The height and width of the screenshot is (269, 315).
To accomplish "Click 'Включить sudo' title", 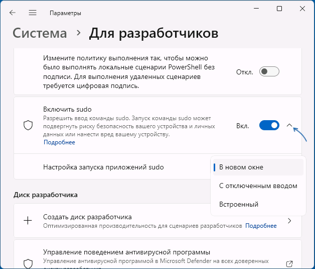I will coord(67,109).
